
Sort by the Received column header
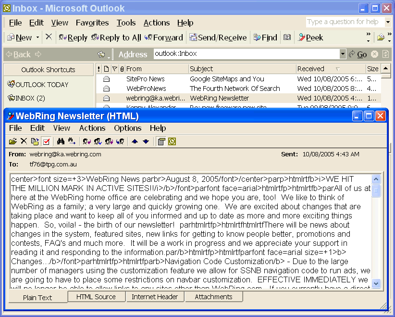point(331,69)
